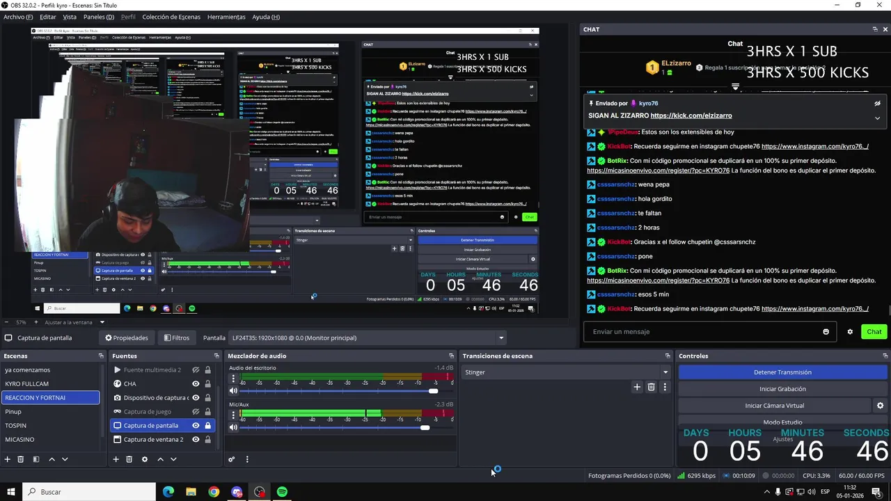Add a scene transition plus icon
The height and width of the screenshot is (501, 891).
click(637, 387)
